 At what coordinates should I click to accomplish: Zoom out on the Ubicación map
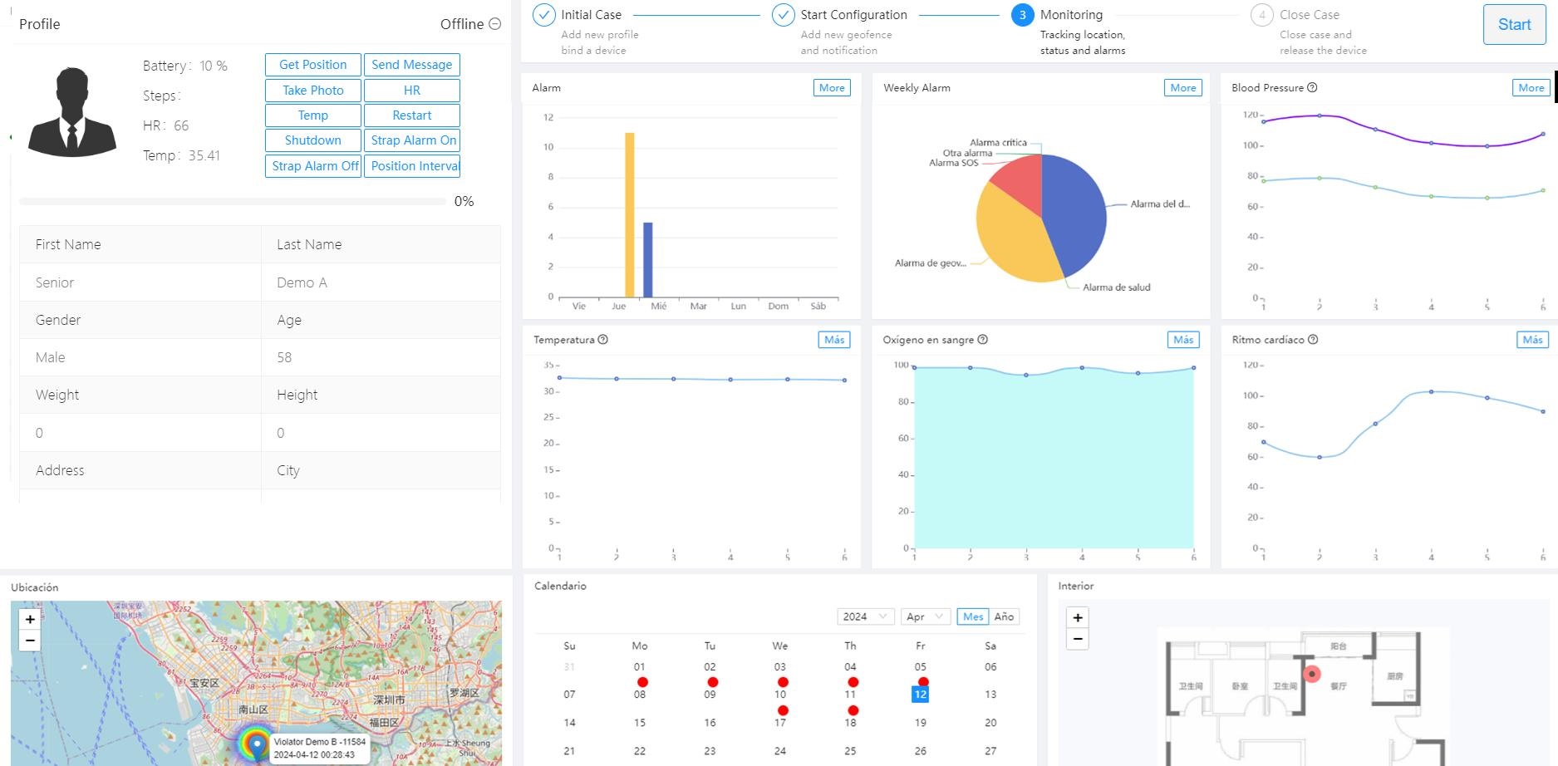(30, 641)
